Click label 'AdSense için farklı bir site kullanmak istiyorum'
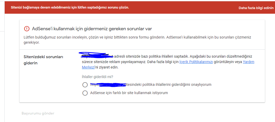 (129, 93)
